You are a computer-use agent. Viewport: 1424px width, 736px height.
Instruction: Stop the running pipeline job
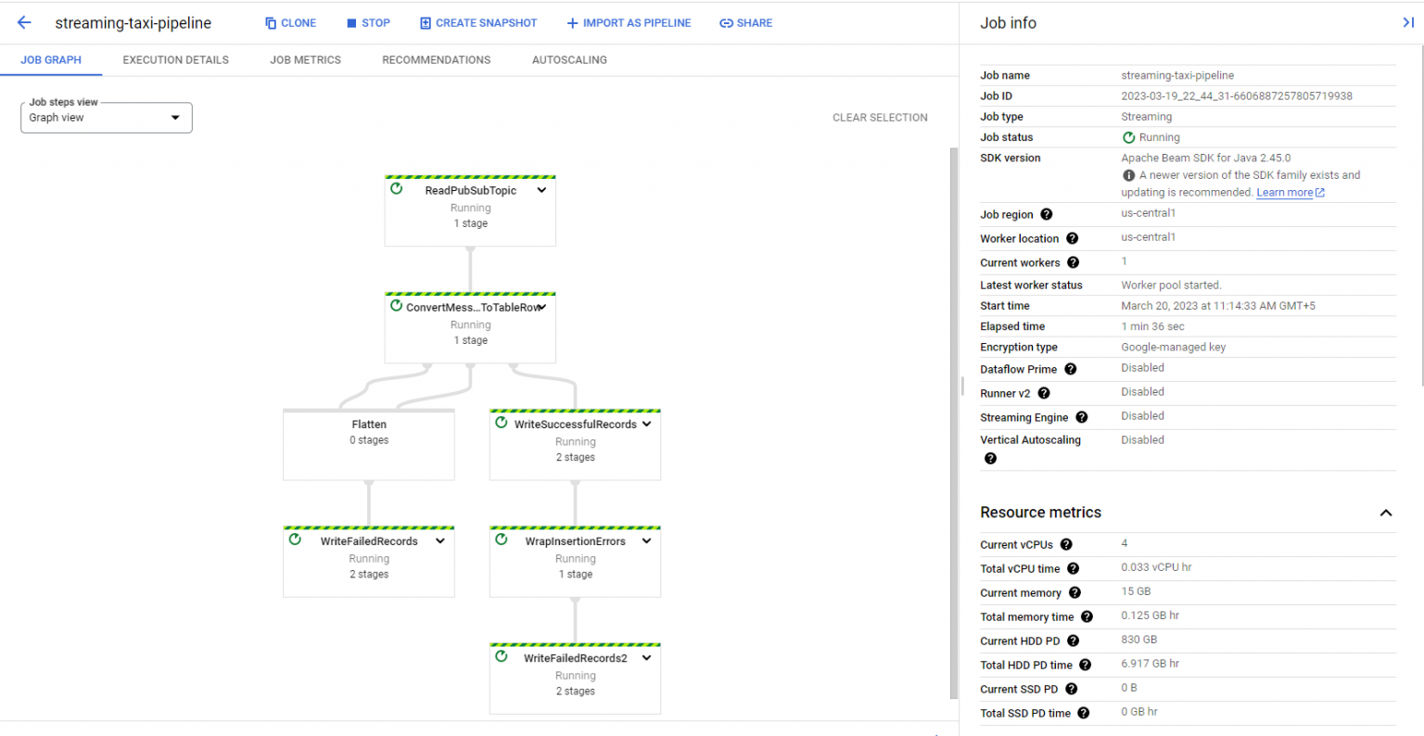click(x=368, y=23)
